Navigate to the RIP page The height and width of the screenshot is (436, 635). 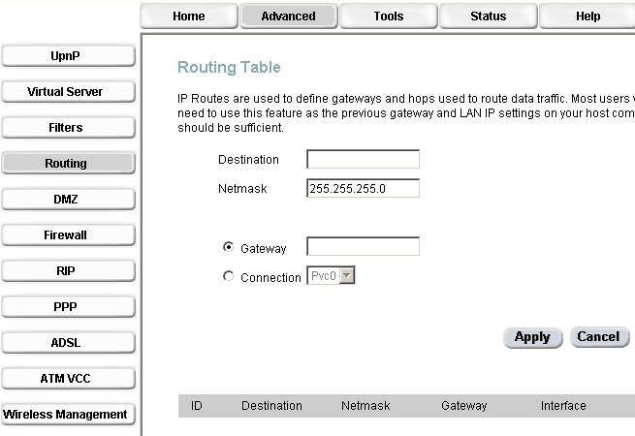click(66, 271)
